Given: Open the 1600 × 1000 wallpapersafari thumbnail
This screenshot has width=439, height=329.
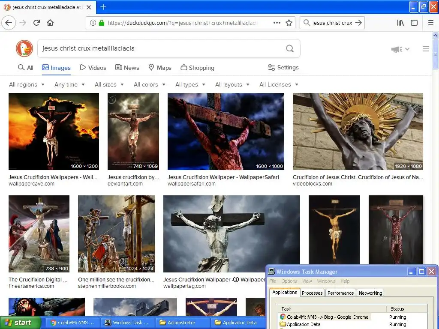Looking at the screenshot, I should (x=226, y=132).
